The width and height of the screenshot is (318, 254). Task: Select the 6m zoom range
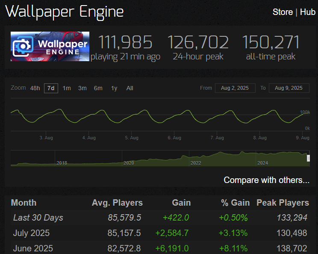[x=98, y=88]
